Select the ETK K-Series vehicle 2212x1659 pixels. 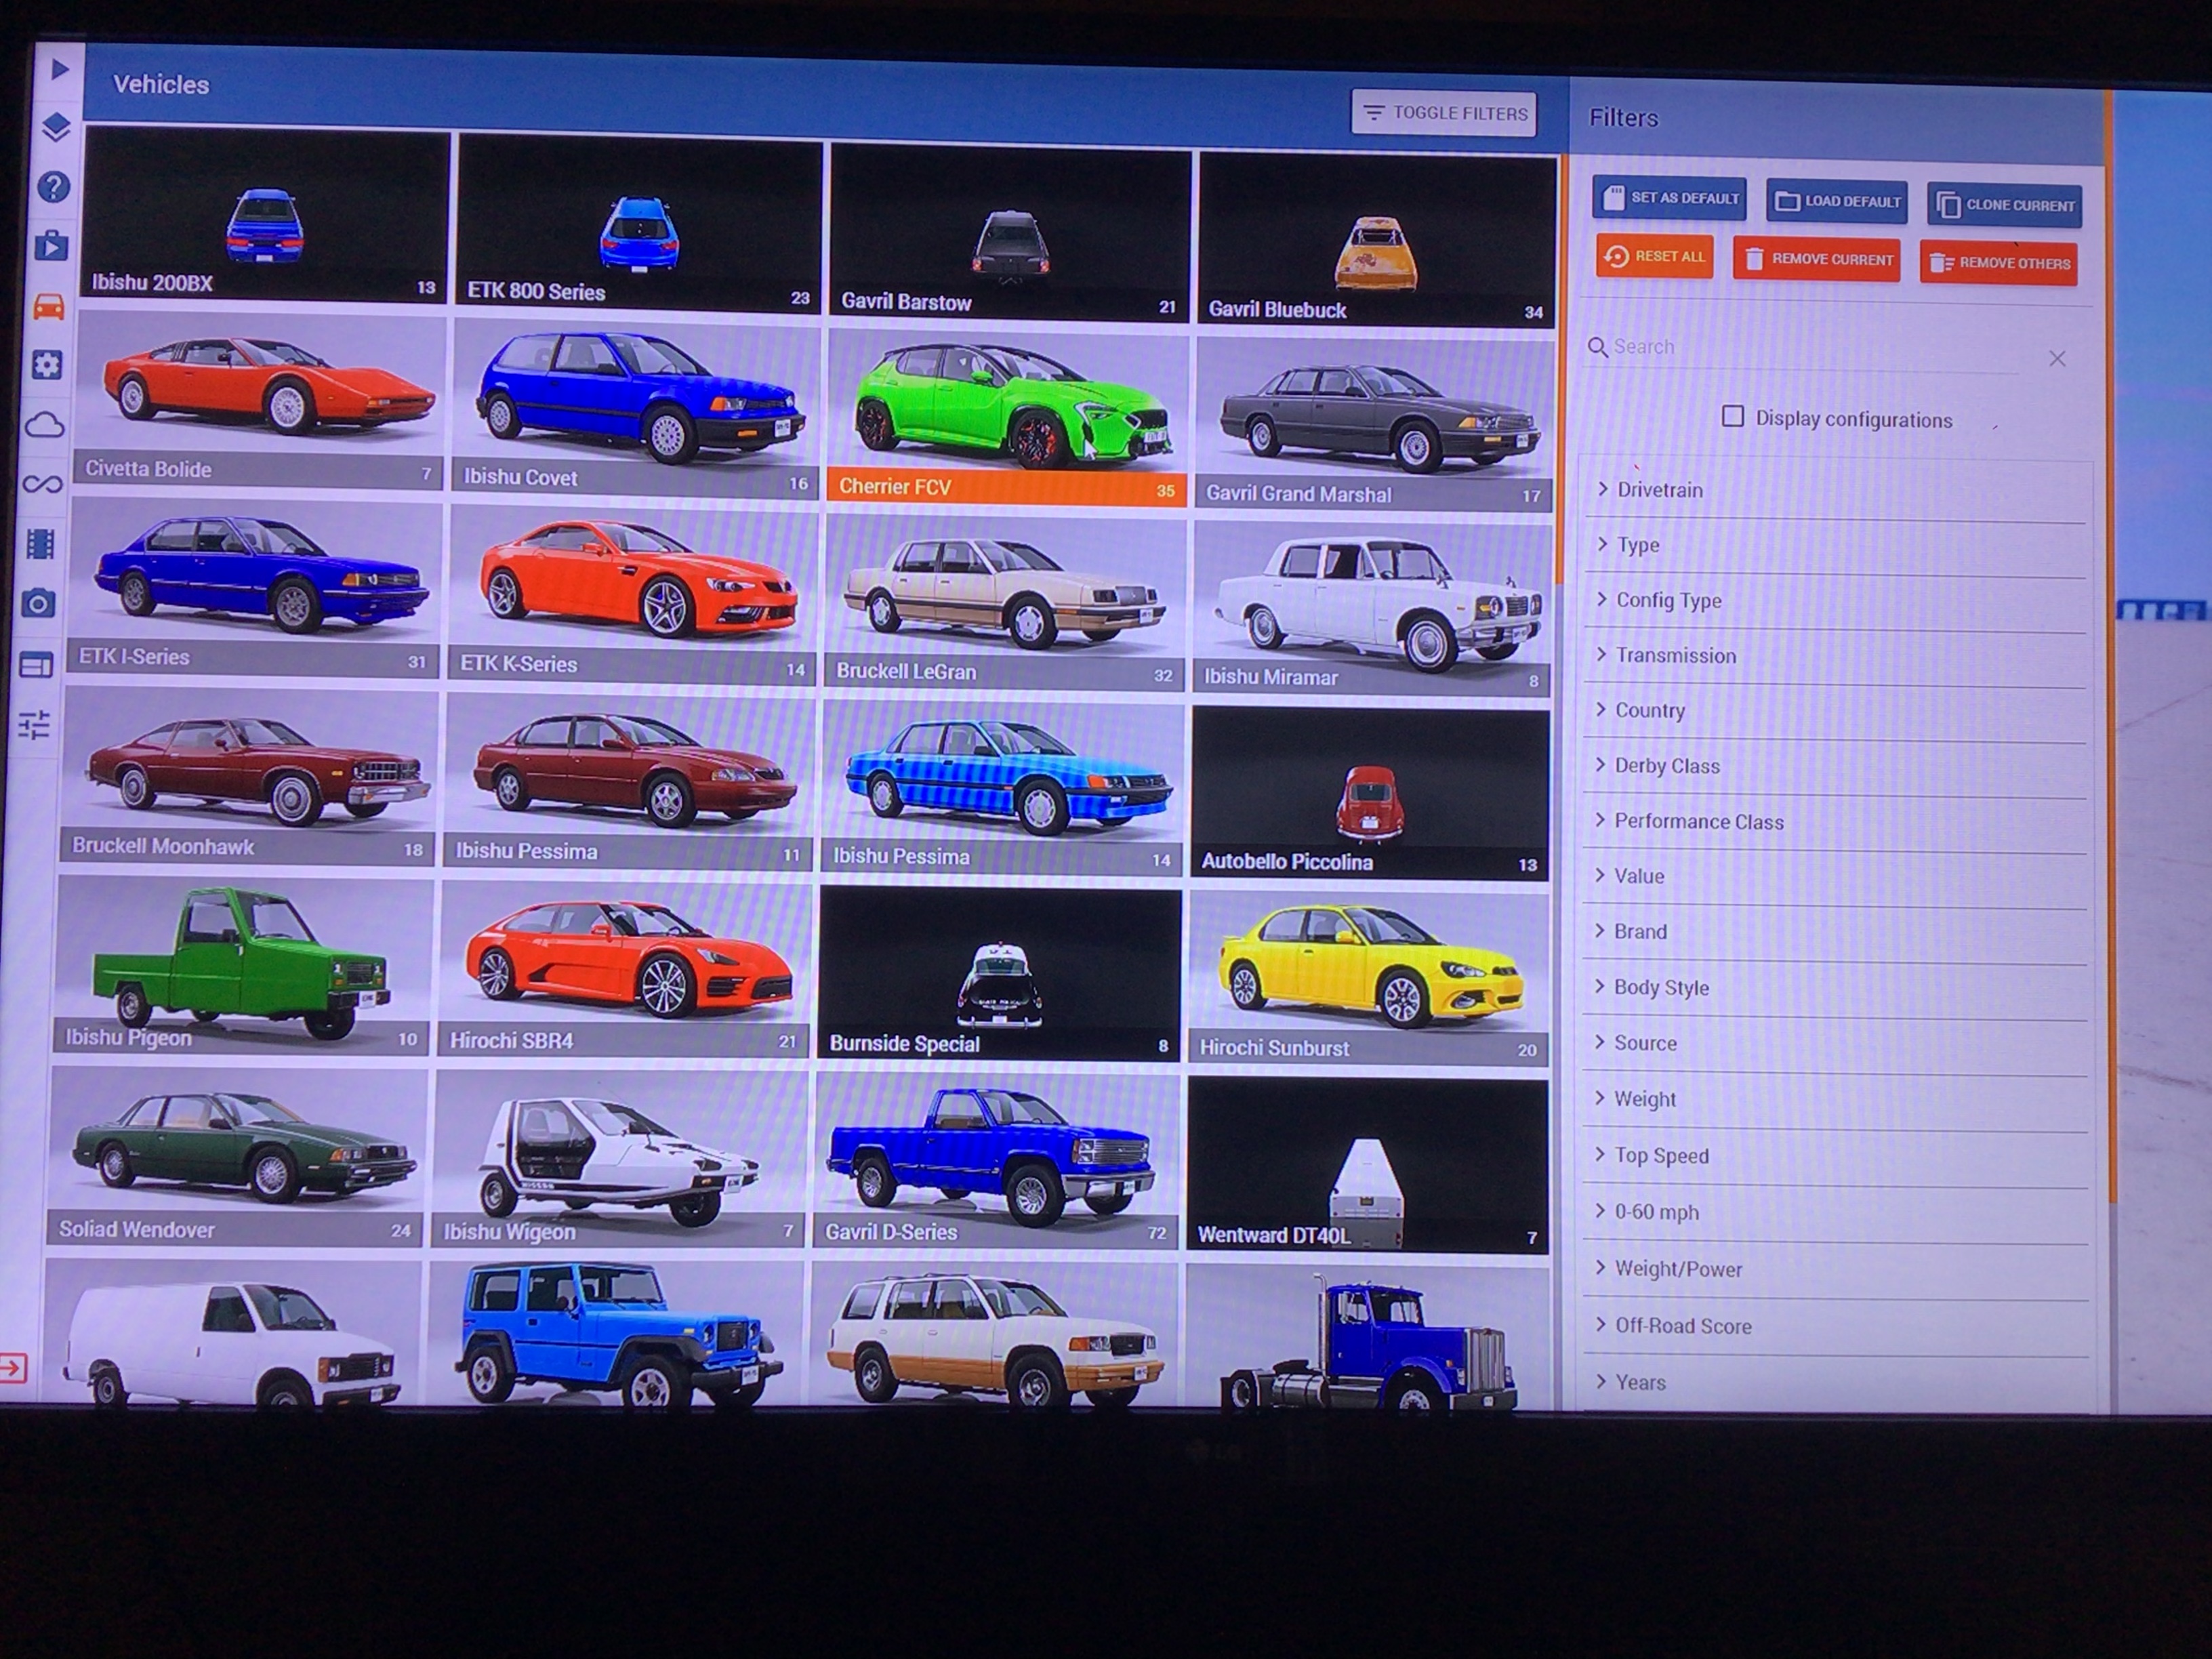[631, 595]
